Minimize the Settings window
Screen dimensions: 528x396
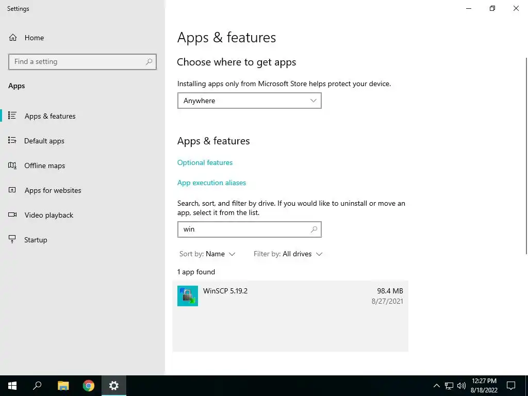pos(469,8)
